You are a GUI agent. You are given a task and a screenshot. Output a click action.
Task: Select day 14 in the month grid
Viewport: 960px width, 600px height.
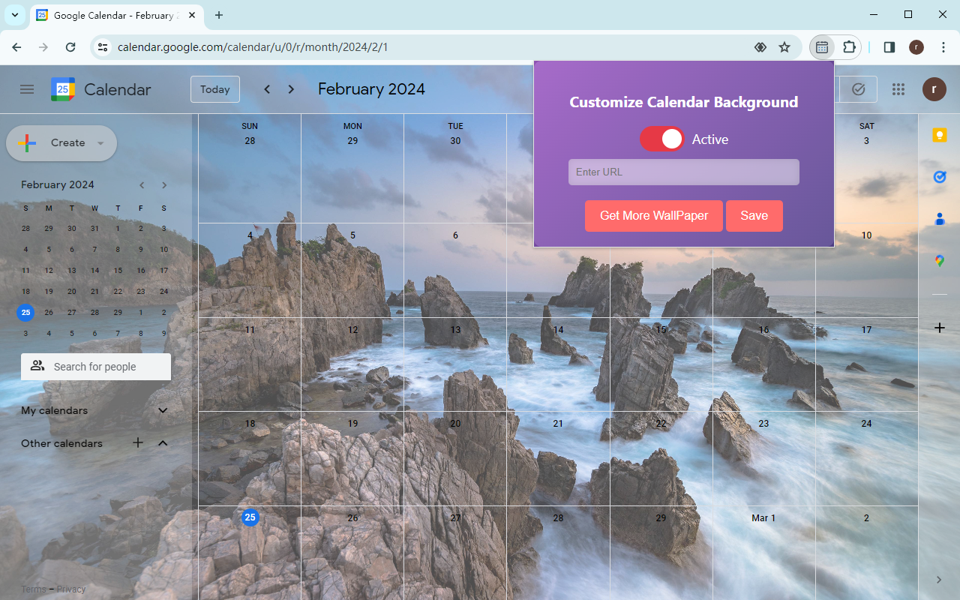pyautogui.click(x=558, y=330)
